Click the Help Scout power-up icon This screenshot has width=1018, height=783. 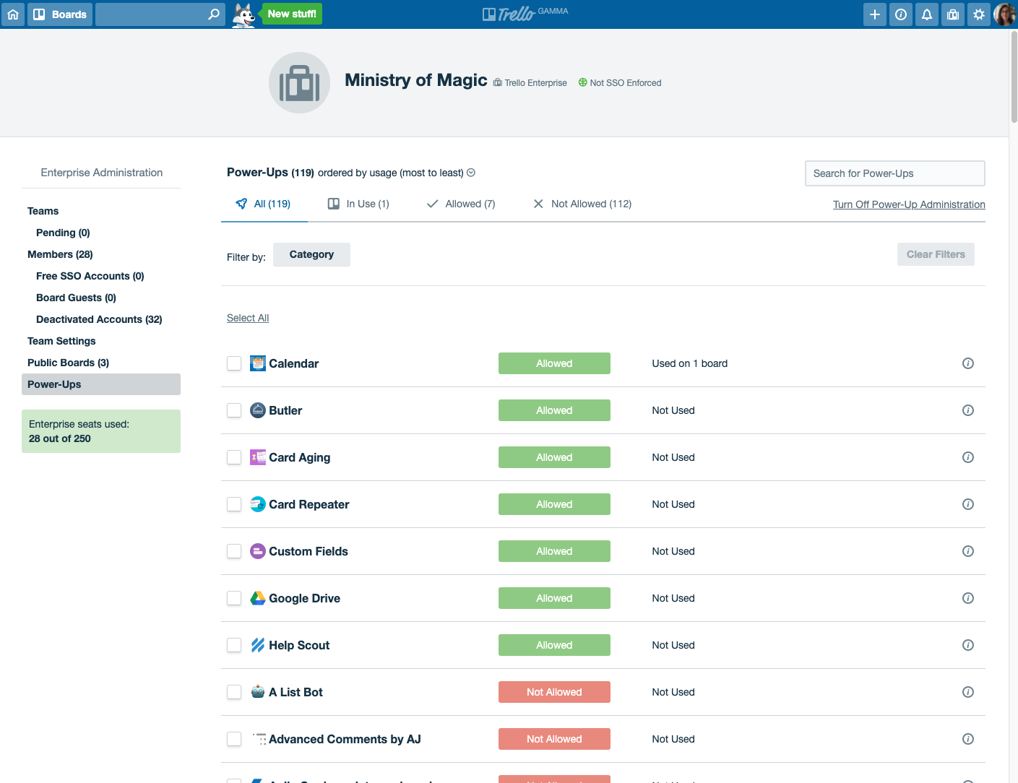pos(258,645)
